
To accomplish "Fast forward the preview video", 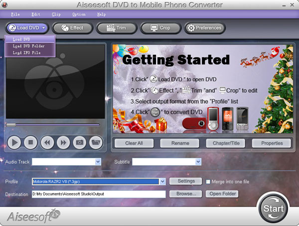I will pos(63,142).
